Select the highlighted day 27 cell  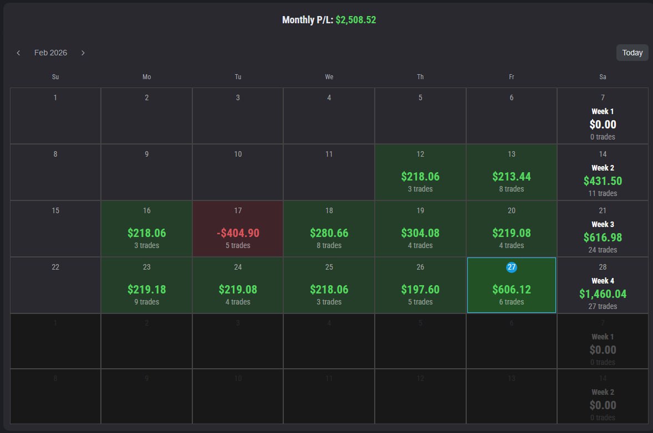coord(512,285)
